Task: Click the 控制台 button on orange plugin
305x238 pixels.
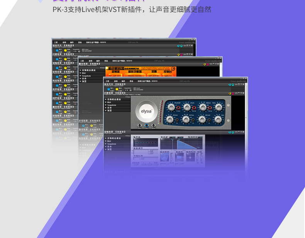Action: coord(167,72)
